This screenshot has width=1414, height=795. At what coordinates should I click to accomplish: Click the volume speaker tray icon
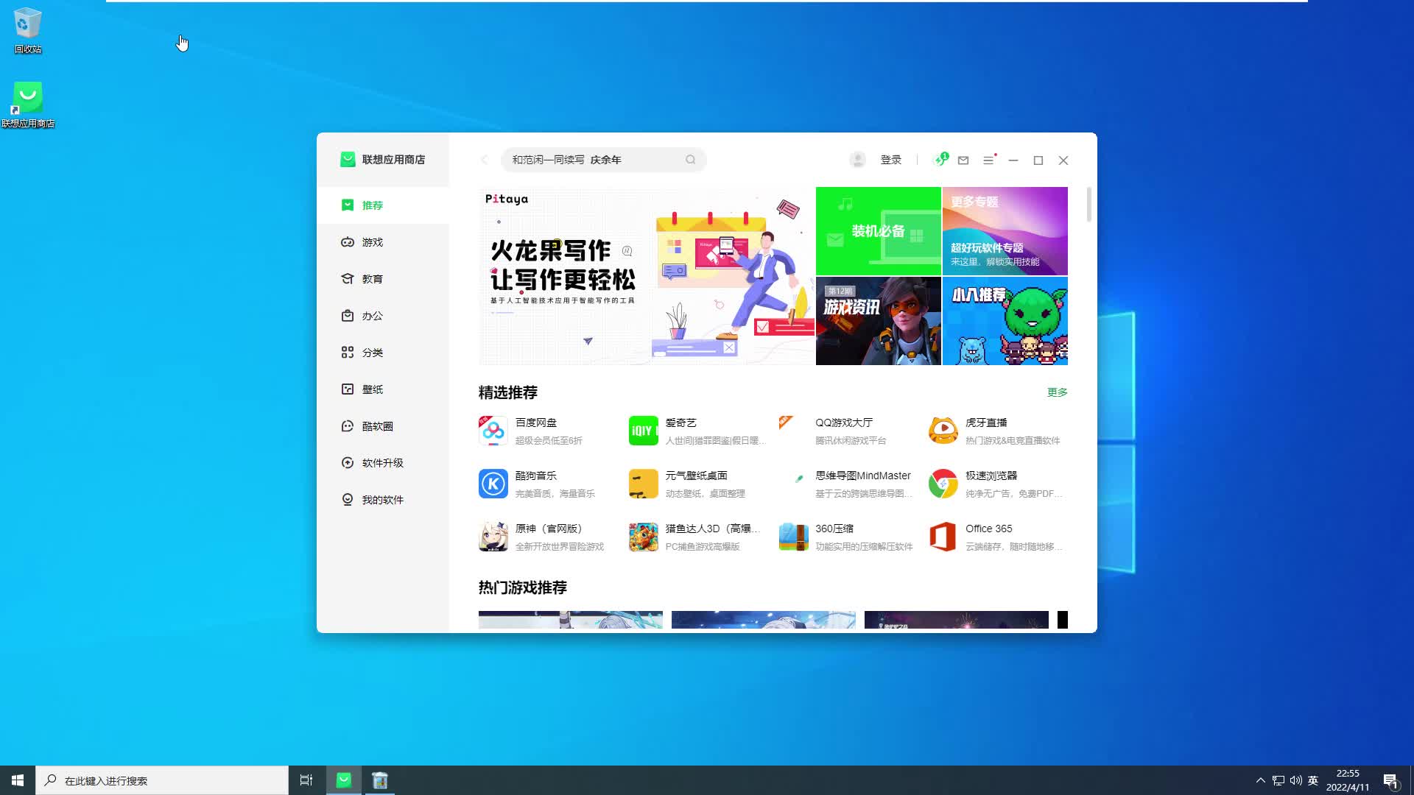coord(1296,780)
